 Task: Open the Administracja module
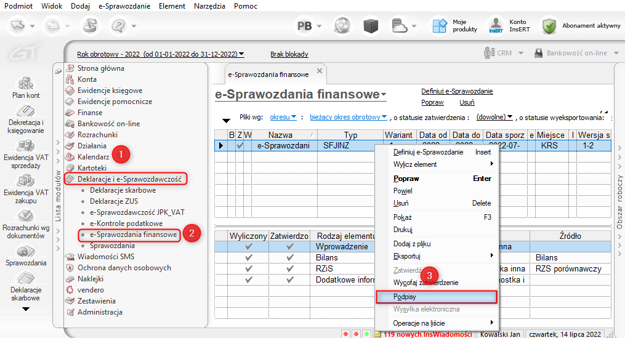(100, 312)
